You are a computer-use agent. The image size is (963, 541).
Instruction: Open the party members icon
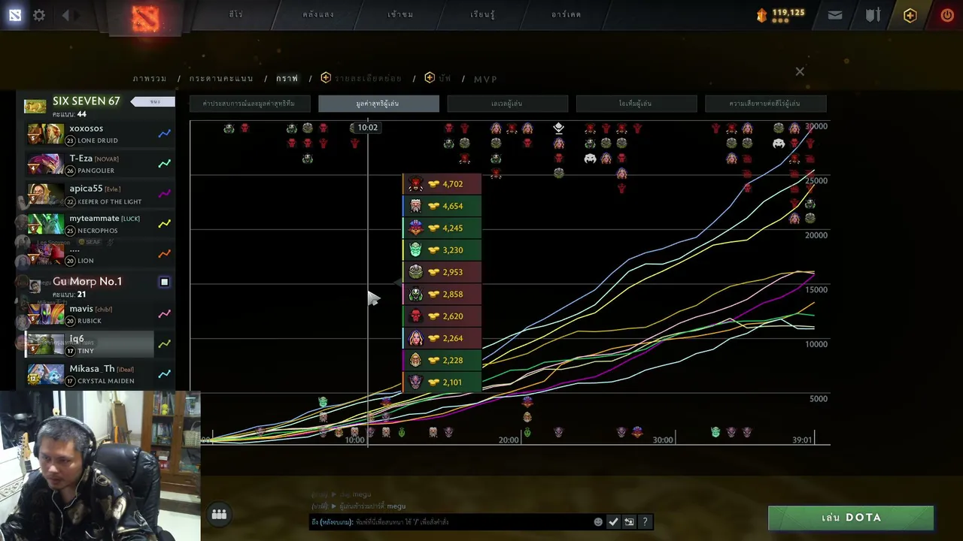click(219, 514)
